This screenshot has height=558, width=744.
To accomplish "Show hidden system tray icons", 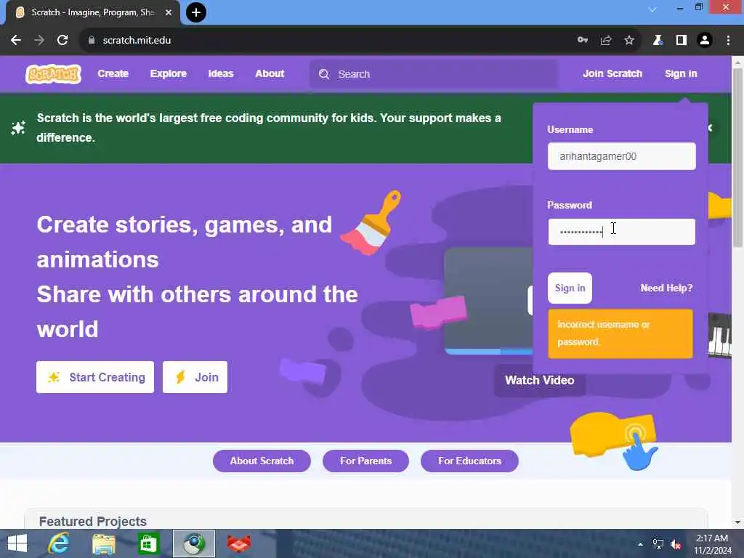I will [641, 544].
